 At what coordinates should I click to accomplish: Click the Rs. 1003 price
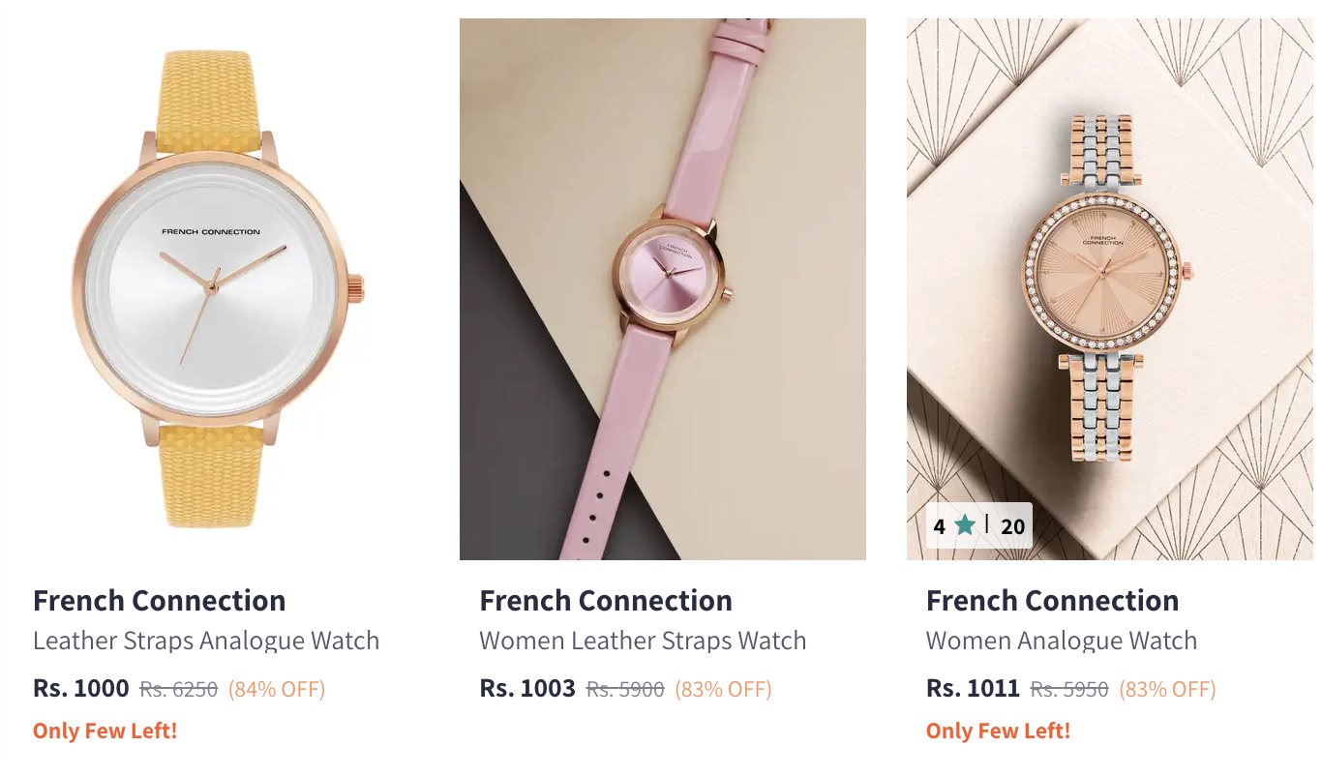pyautogui.click(x=527, y=689)
